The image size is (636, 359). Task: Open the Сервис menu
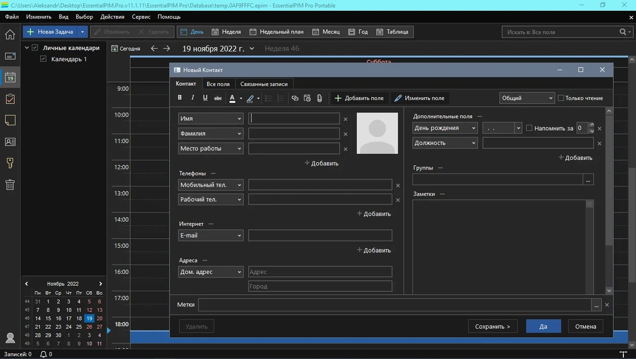tap(141, 16)
